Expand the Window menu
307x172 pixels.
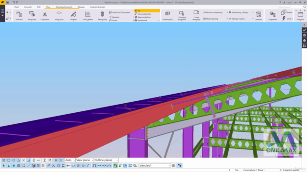click(x=300, y=16)
